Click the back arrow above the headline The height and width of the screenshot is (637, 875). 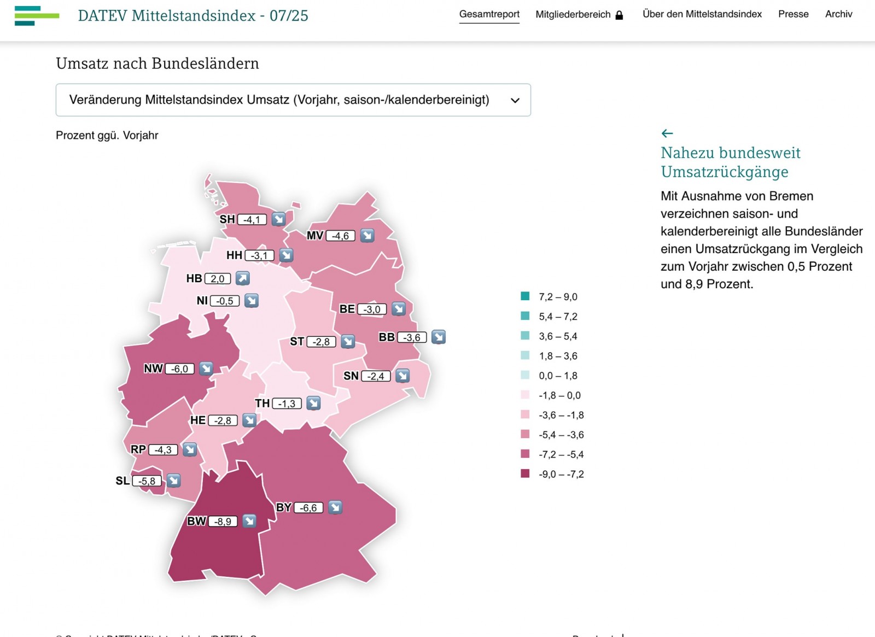[x=667, y=133]
